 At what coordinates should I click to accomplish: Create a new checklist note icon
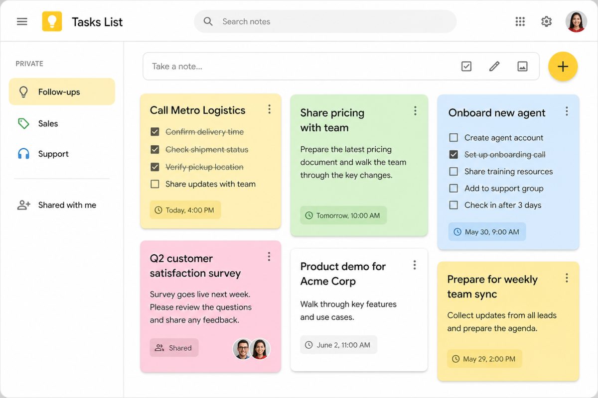(x=466, y=66)
